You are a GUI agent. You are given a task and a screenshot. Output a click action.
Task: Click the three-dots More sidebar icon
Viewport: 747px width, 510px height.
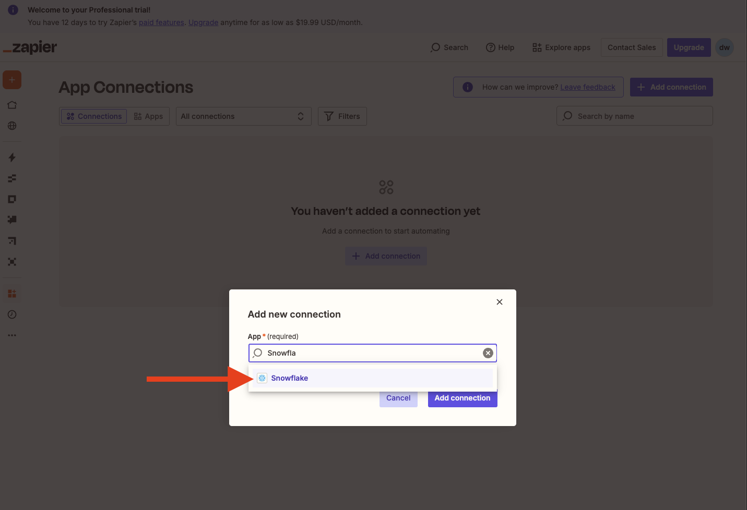(12, 335)
